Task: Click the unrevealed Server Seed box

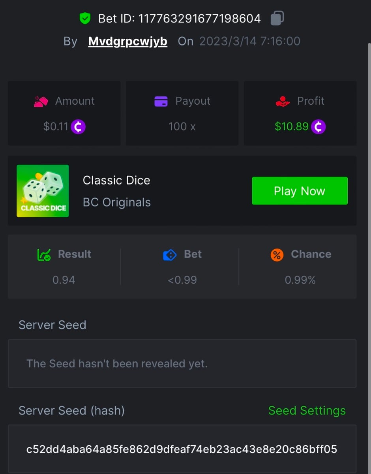Action: [x=182, y=363]
